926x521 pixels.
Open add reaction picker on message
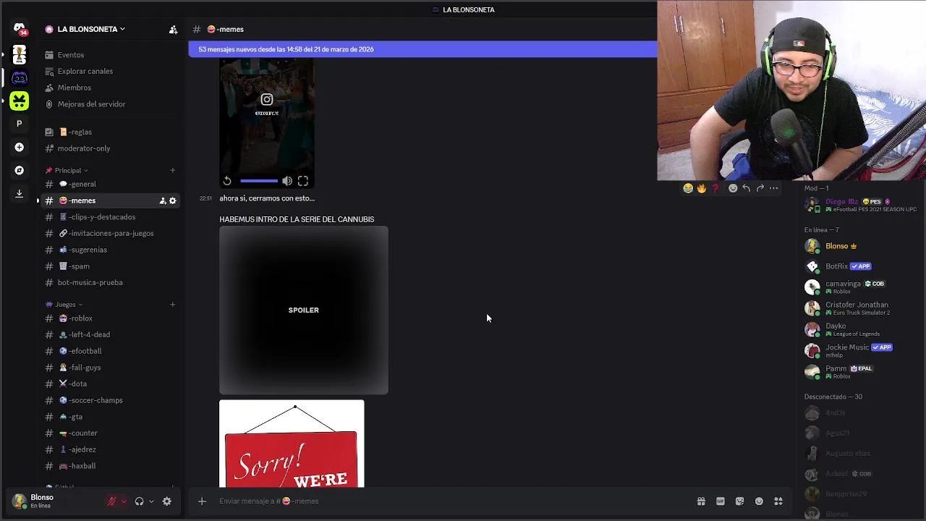click(733, 188)
